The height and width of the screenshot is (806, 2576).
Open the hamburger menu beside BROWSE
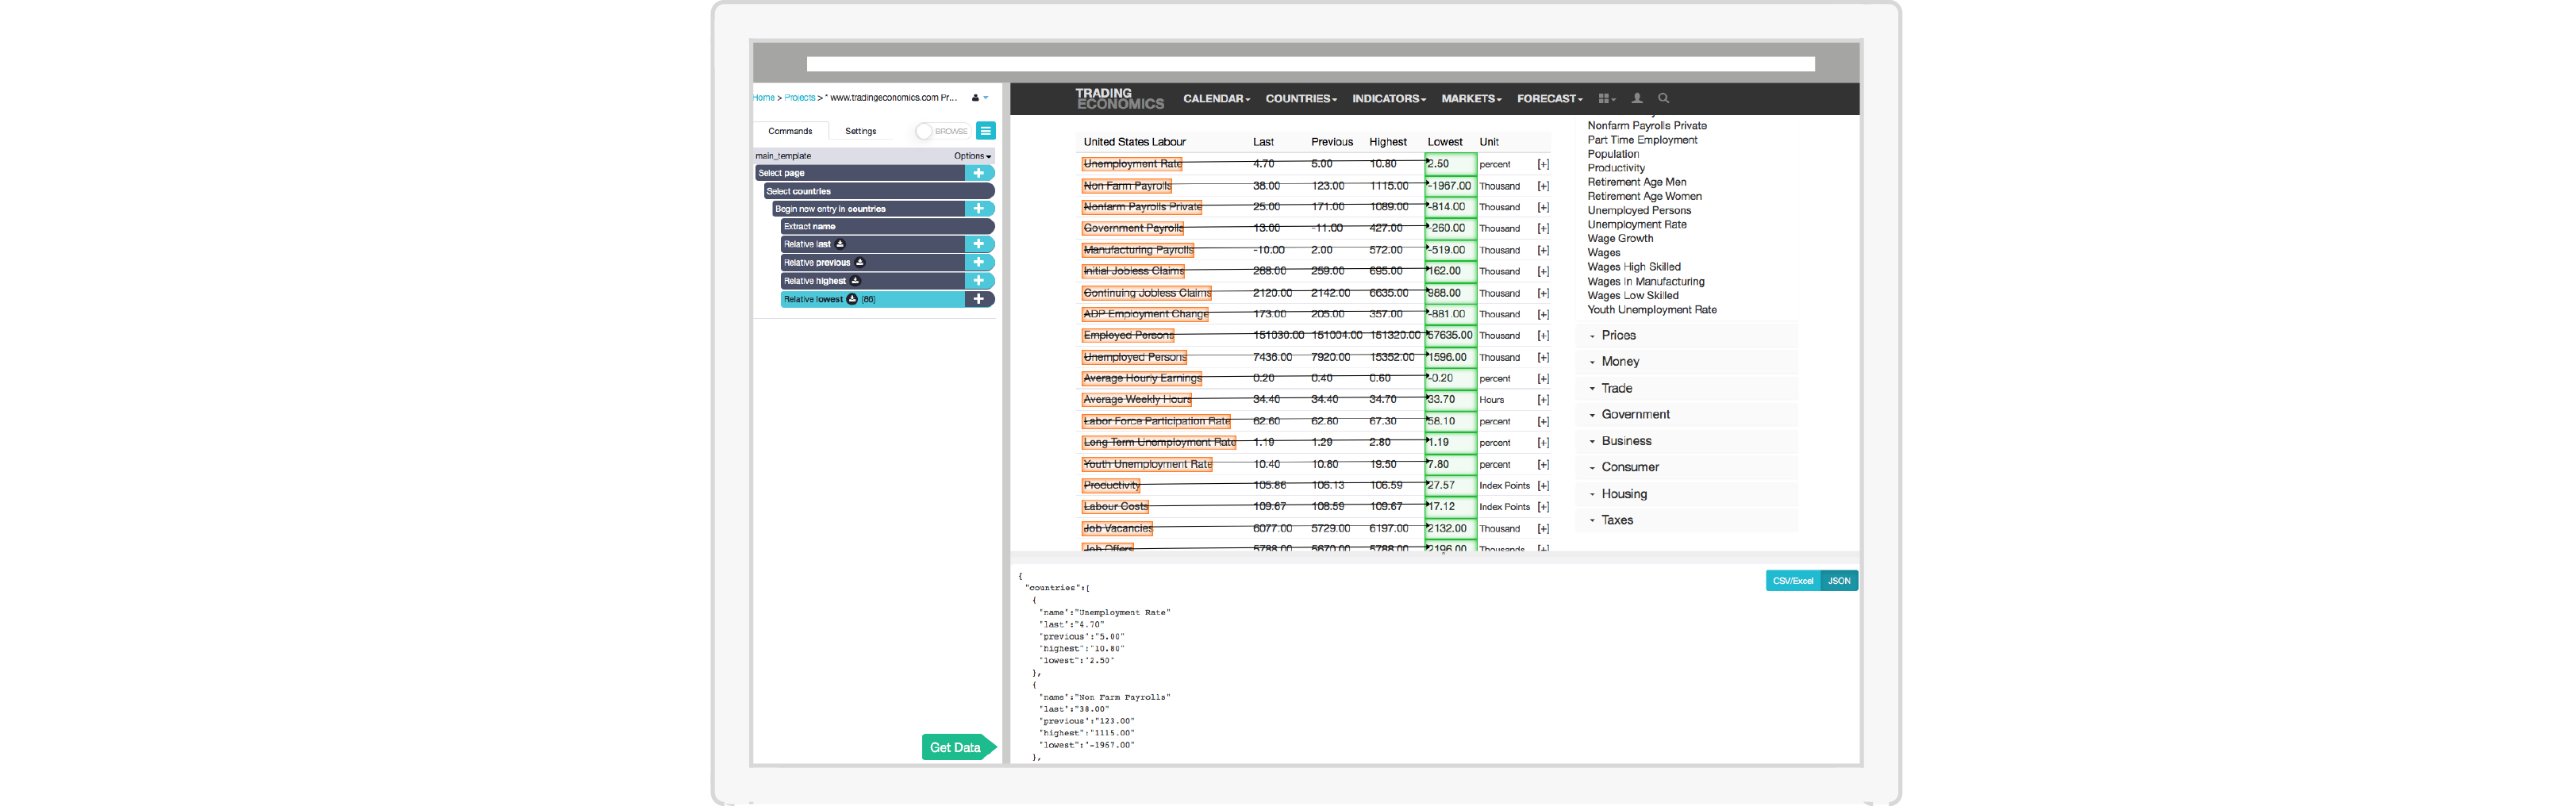pos(986,130)
